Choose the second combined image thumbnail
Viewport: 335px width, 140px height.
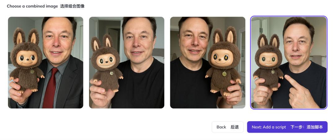pos(127,62)
